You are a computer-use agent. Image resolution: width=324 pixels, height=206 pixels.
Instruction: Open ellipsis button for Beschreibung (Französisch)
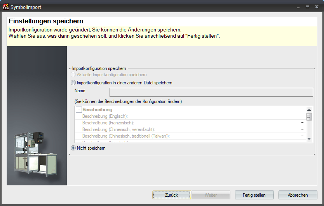[x=302, y=123]
